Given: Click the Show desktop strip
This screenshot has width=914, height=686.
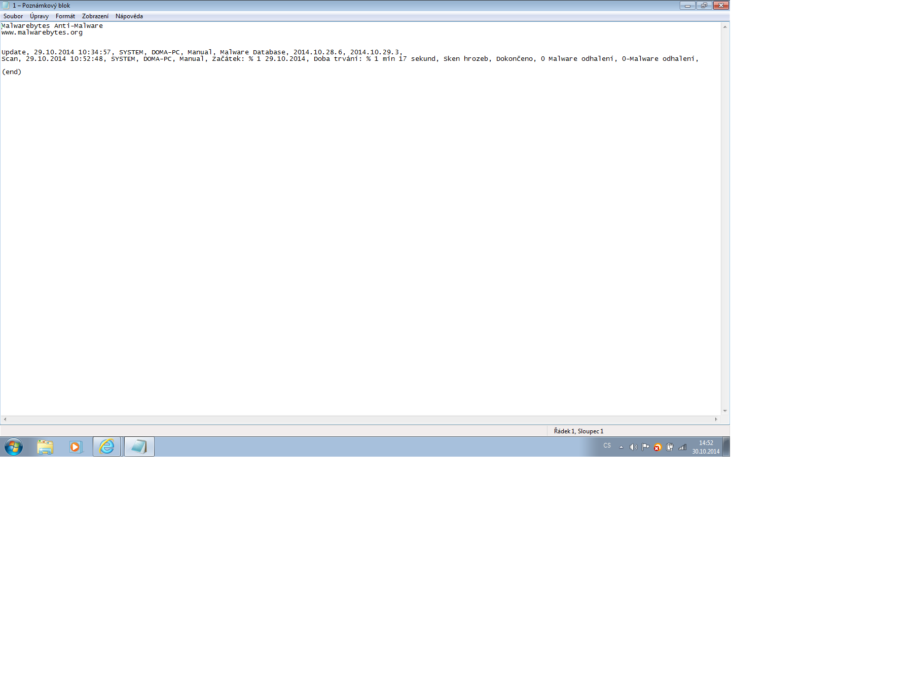Looking at the screenshot, I should click(726, 447).
